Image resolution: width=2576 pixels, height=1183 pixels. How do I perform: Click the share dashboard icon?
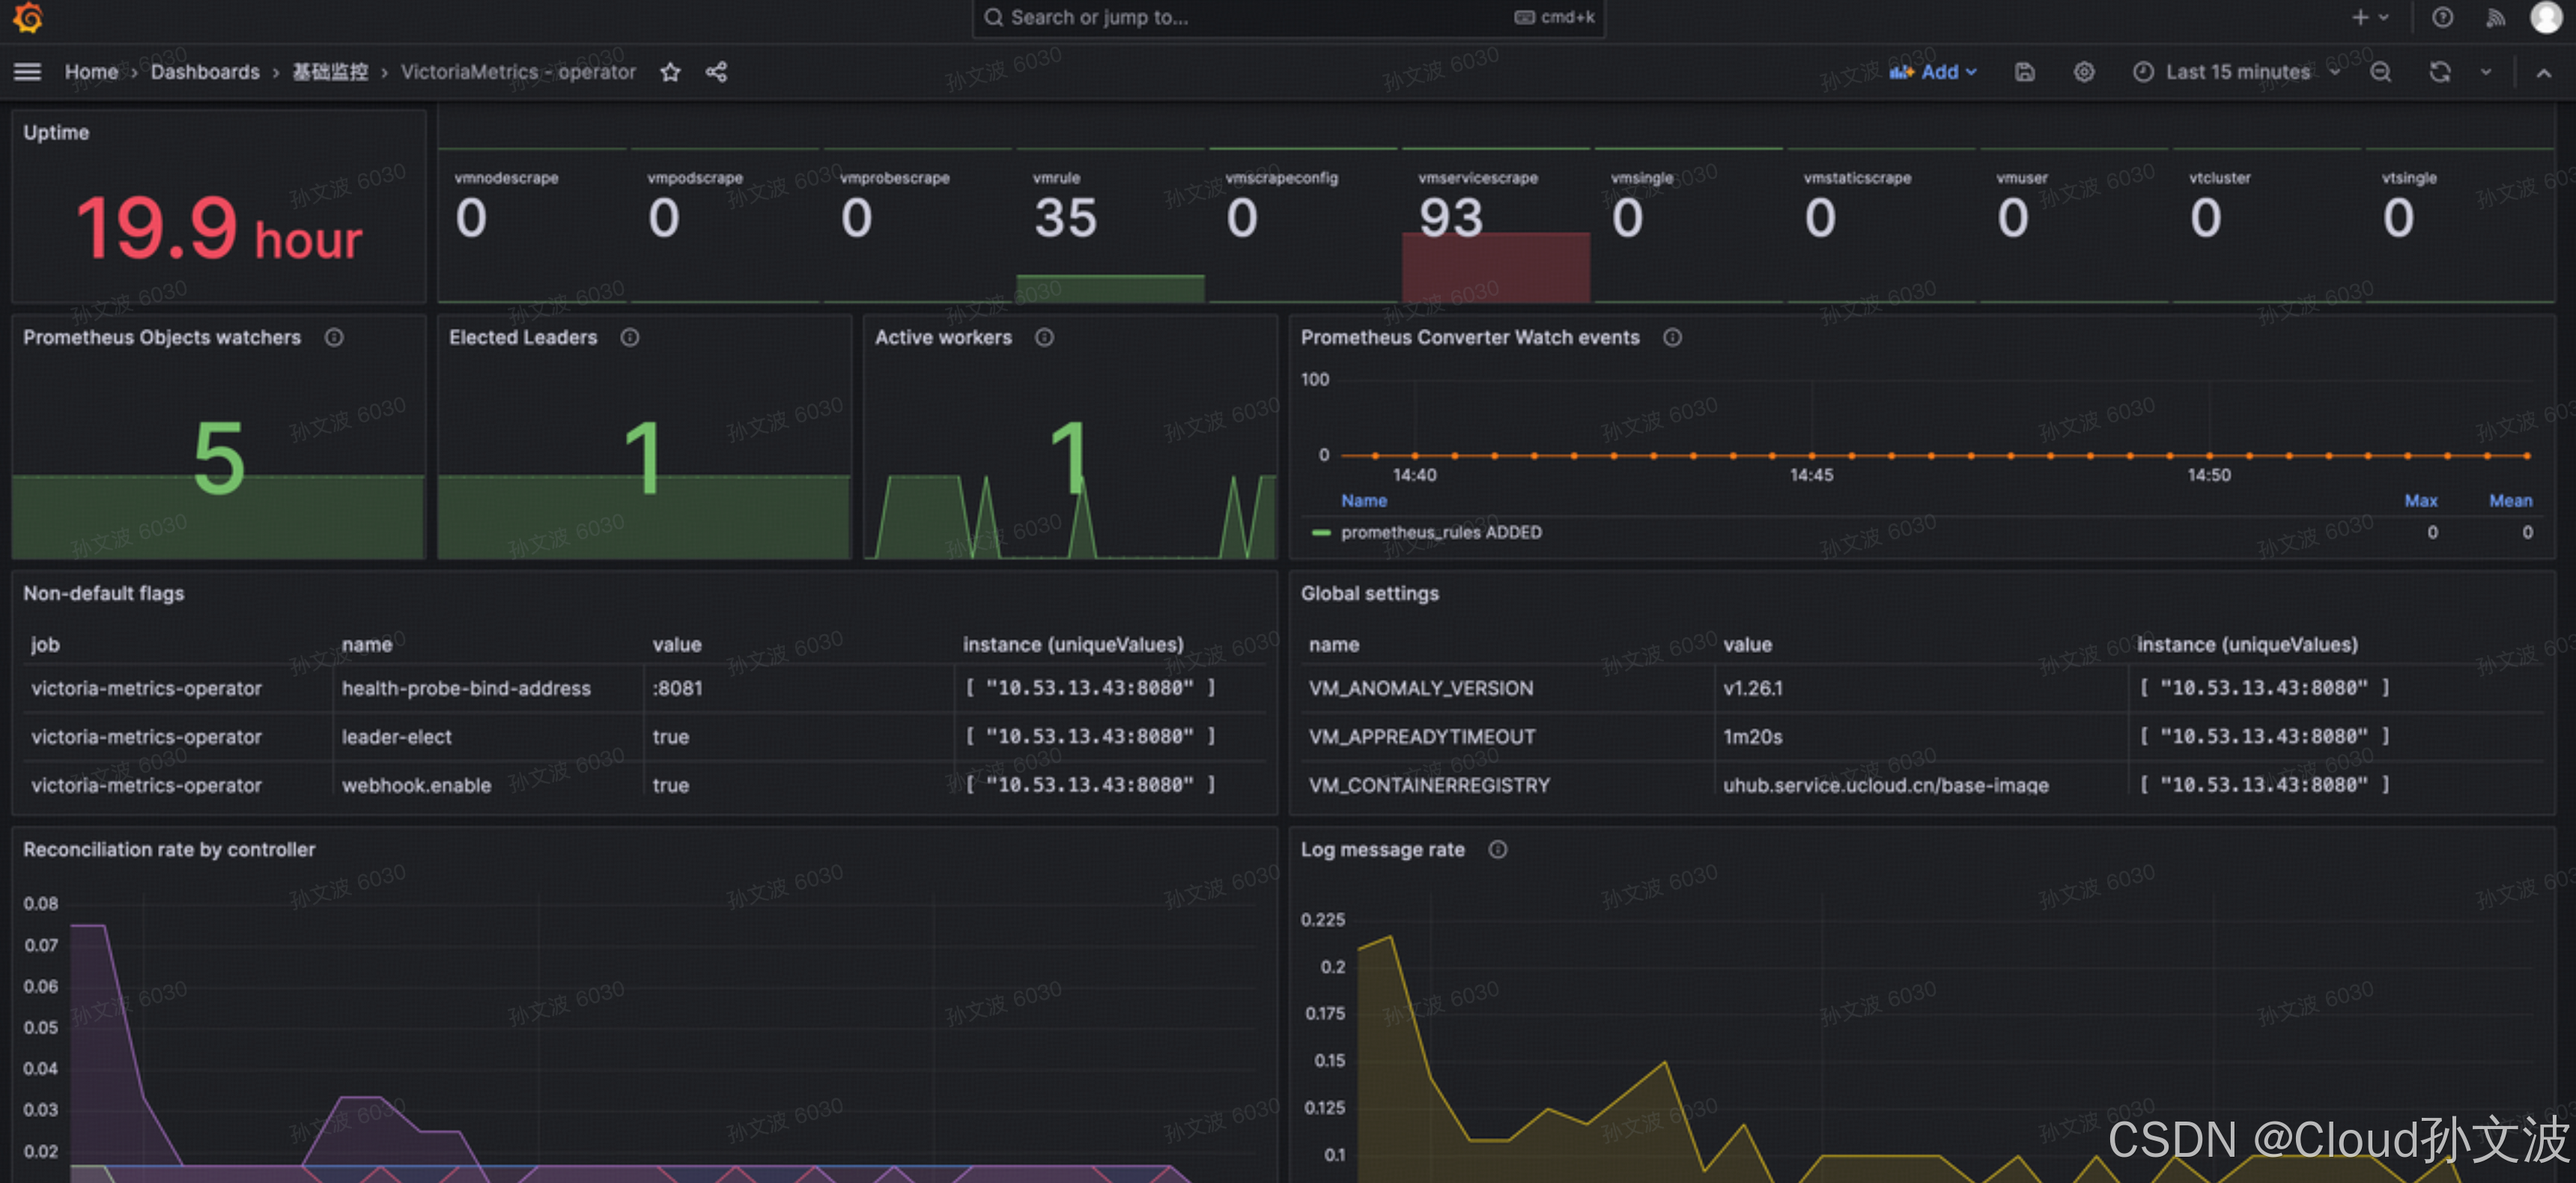coord(716,72)
